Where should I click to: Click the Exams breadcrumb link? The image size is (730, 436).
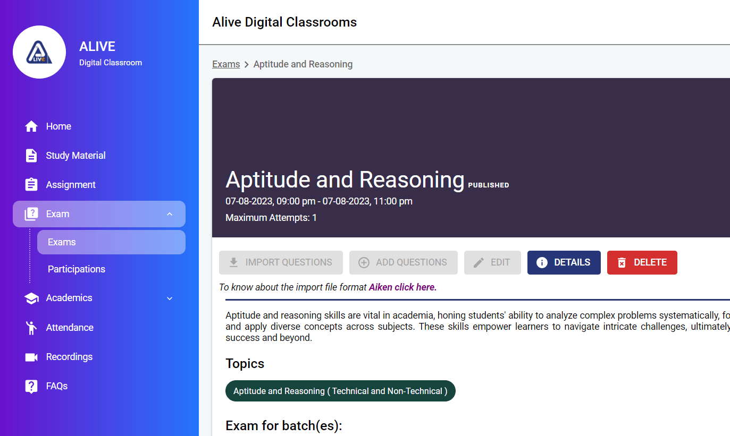[x=226, y=64]
